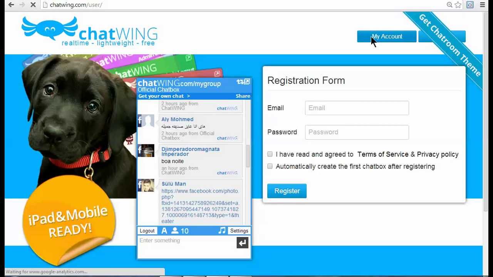Screen dimensions: 493x277
Task: Click the iPad & Mobile Ready badge
Action: (x=69, y=220)
